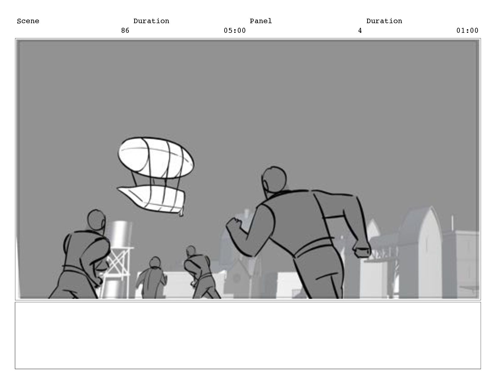
Task: Select the panel number 4
Action: (360, 31)
